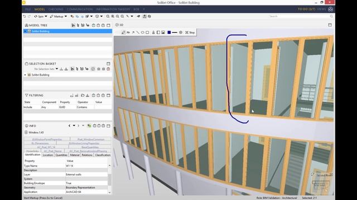The image size is (357, 200).
Task: Click the paper plane icon in toolbar
Action: tap(138, 16)
